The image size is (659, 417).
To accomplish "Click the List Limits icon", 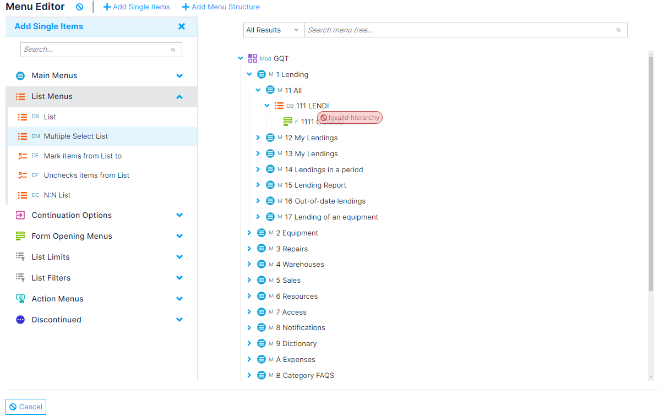I will pos(20,257).
